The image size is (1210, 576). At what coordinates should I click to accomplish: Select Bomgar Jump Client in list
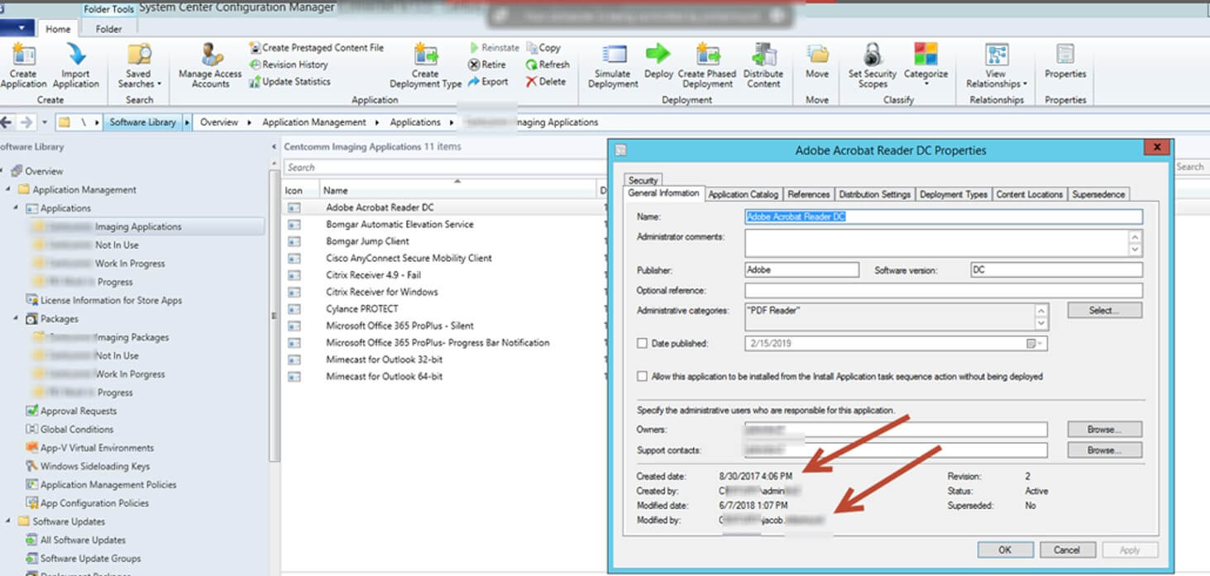[367, 241]
